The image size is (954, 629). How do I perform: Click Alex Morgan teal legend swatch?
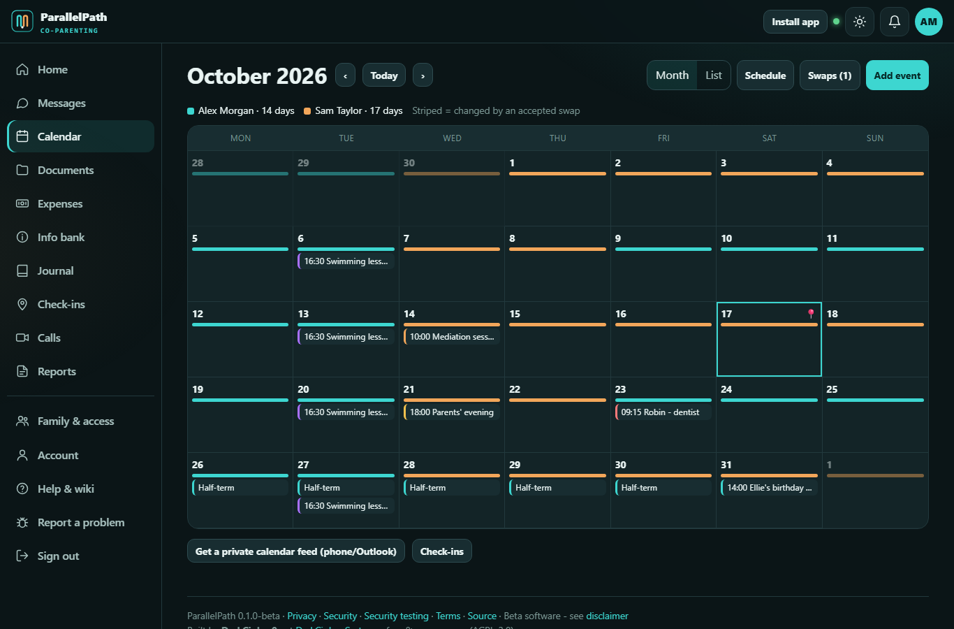click(x=191, y=110)
